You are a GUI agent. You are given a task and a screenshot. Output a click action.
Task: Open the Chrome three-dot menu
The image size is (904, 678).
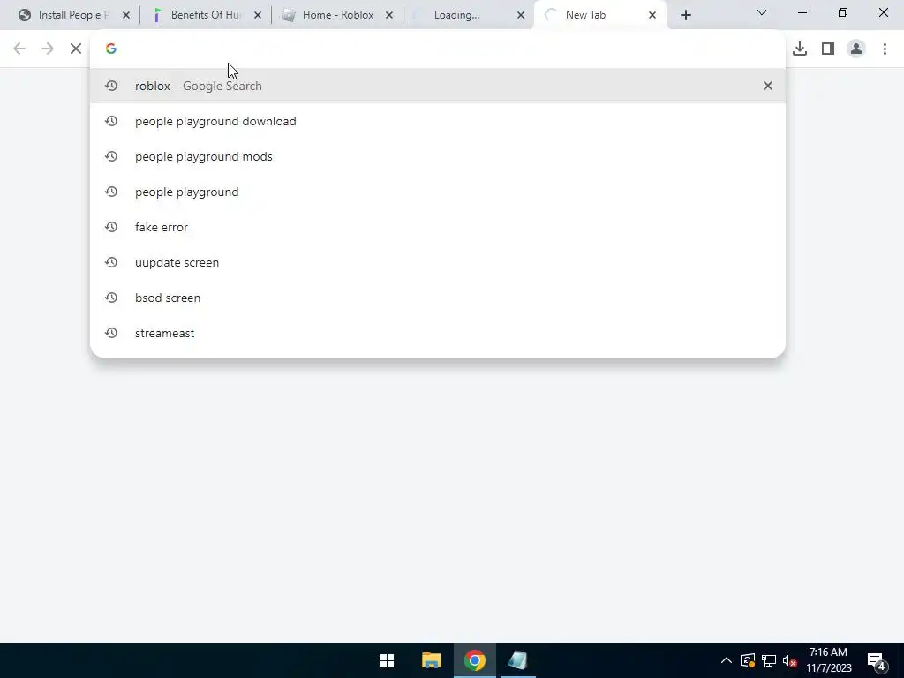885,49
